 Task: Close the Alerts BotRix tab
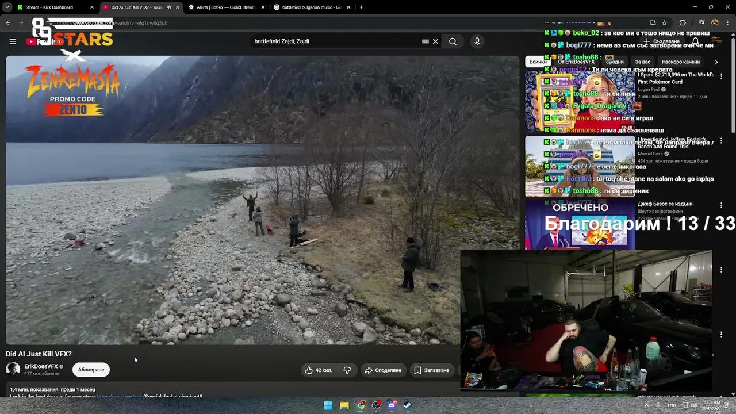click(263, 7)
